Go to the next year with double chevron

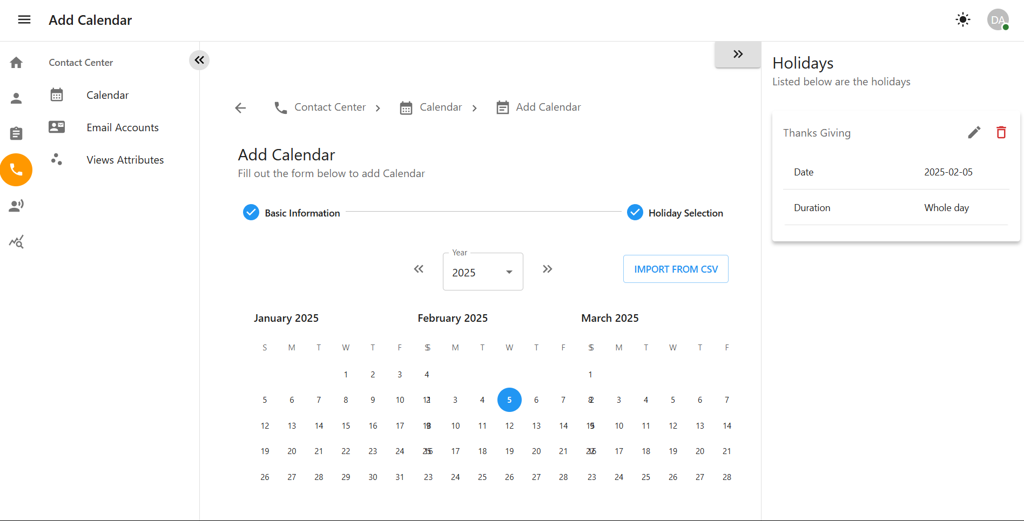(547, 269)
